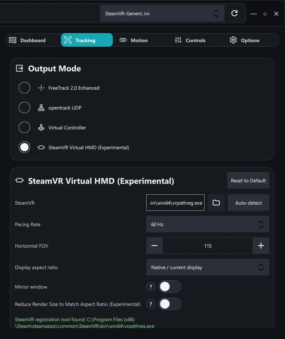Click the 'Output Mode' heading
The height and width of the screenshot is (339, 285).
pos(54,69)
